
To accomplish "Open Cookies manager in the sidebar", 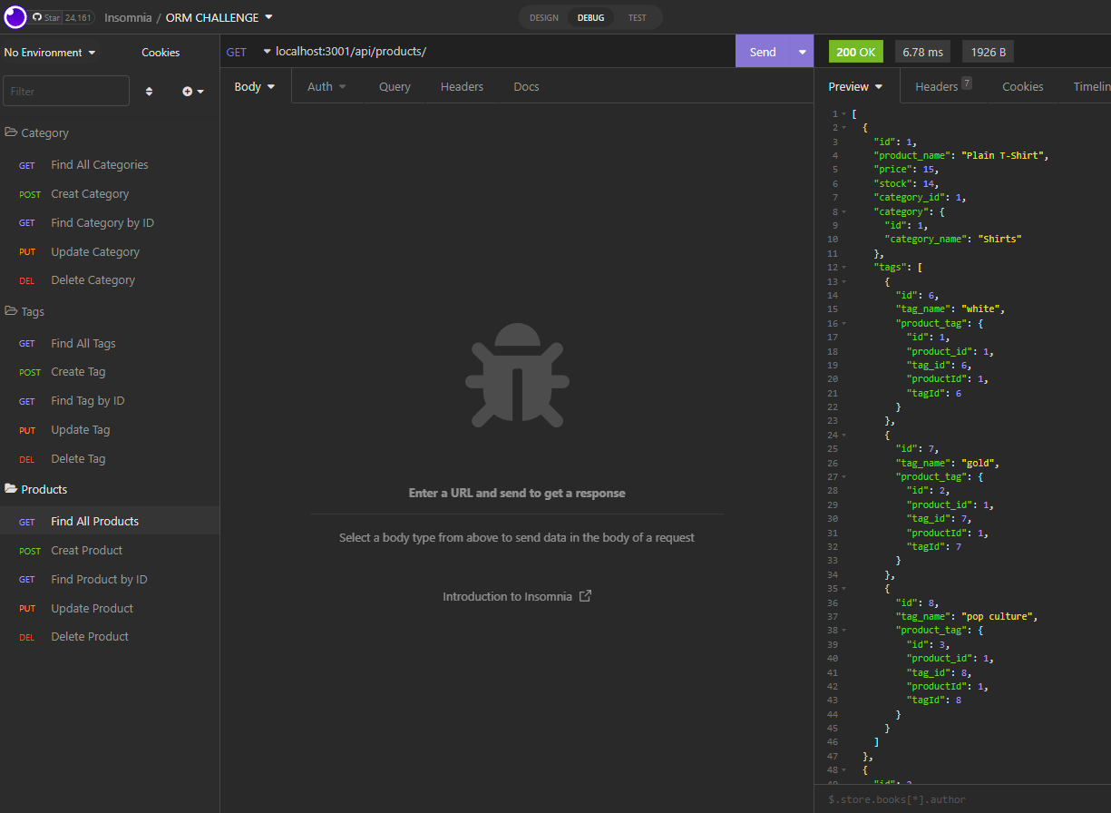I will point(160,52).
